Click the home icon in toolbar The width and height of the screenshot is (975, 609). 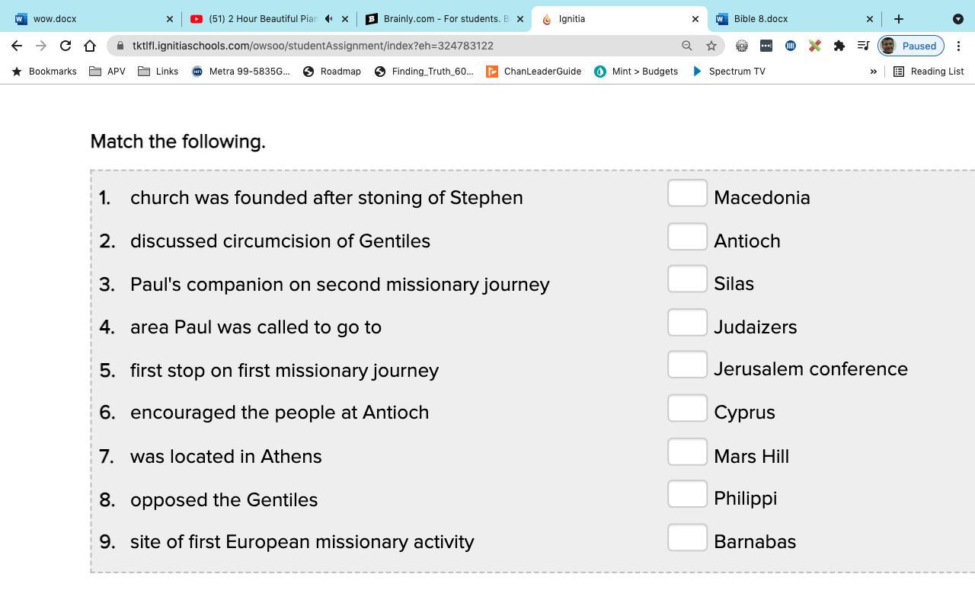point(90,46)
